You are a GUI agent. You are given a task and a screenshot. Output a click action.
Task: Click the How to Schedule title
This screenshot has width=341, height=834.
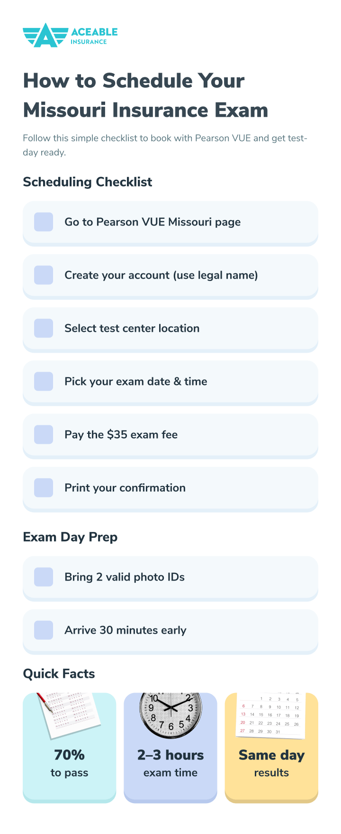point(145,95)
